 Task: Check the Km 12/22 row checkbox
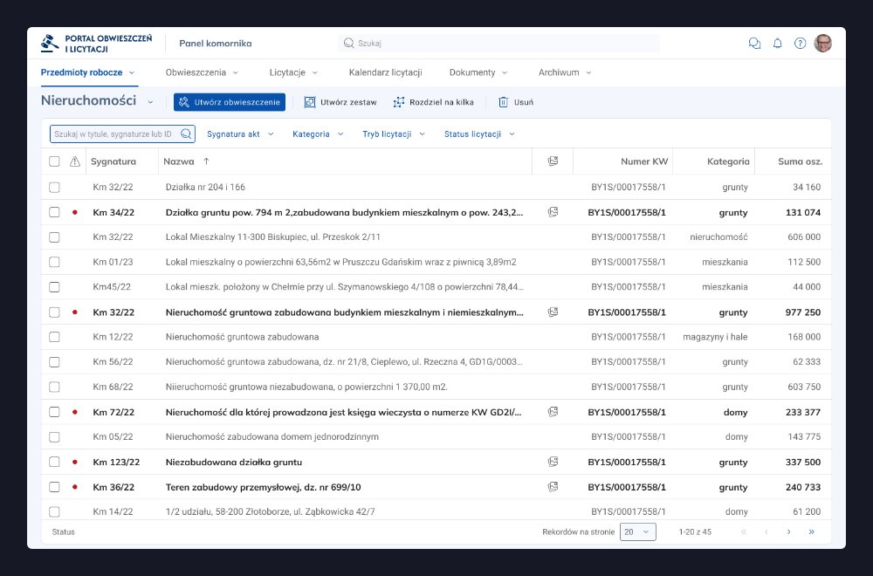[x=54, y=337]
